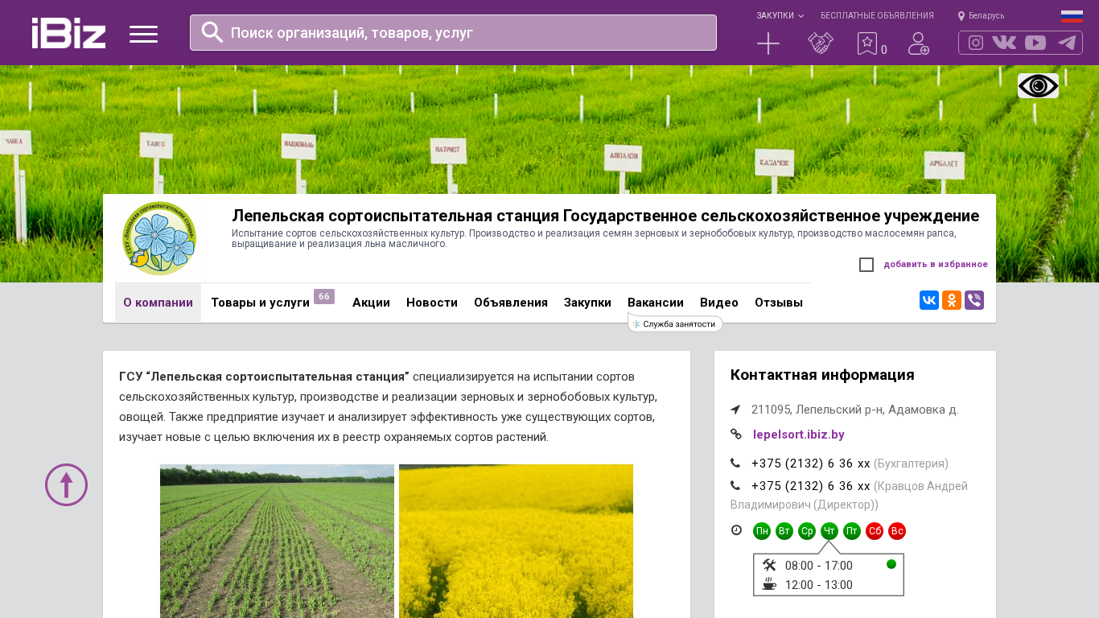Open the 'Отзывы' tab

pyautogui.click(x=779, y=303)
